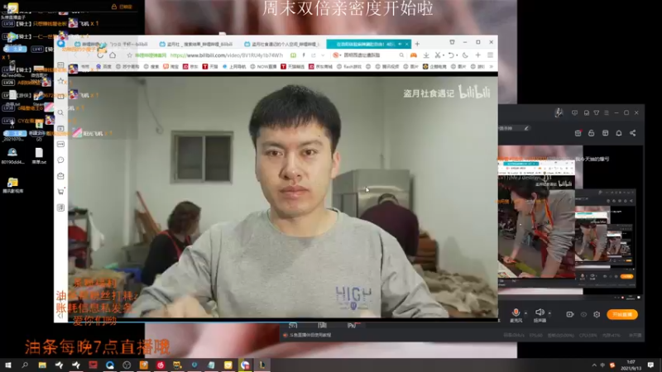Click the lock icon in streaming app toolbar
662x372 pixels.
(592, 133)
